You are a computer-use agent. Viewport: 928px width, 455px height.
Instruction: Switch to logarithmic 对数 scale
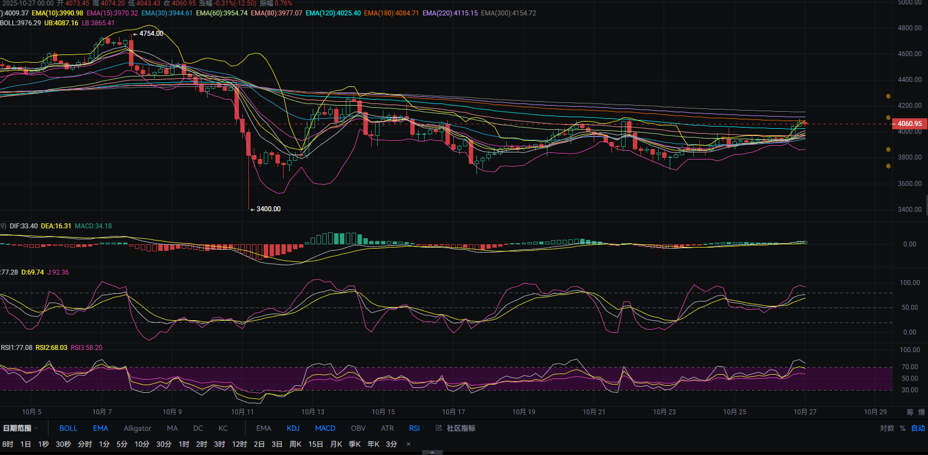pos(887,428)
